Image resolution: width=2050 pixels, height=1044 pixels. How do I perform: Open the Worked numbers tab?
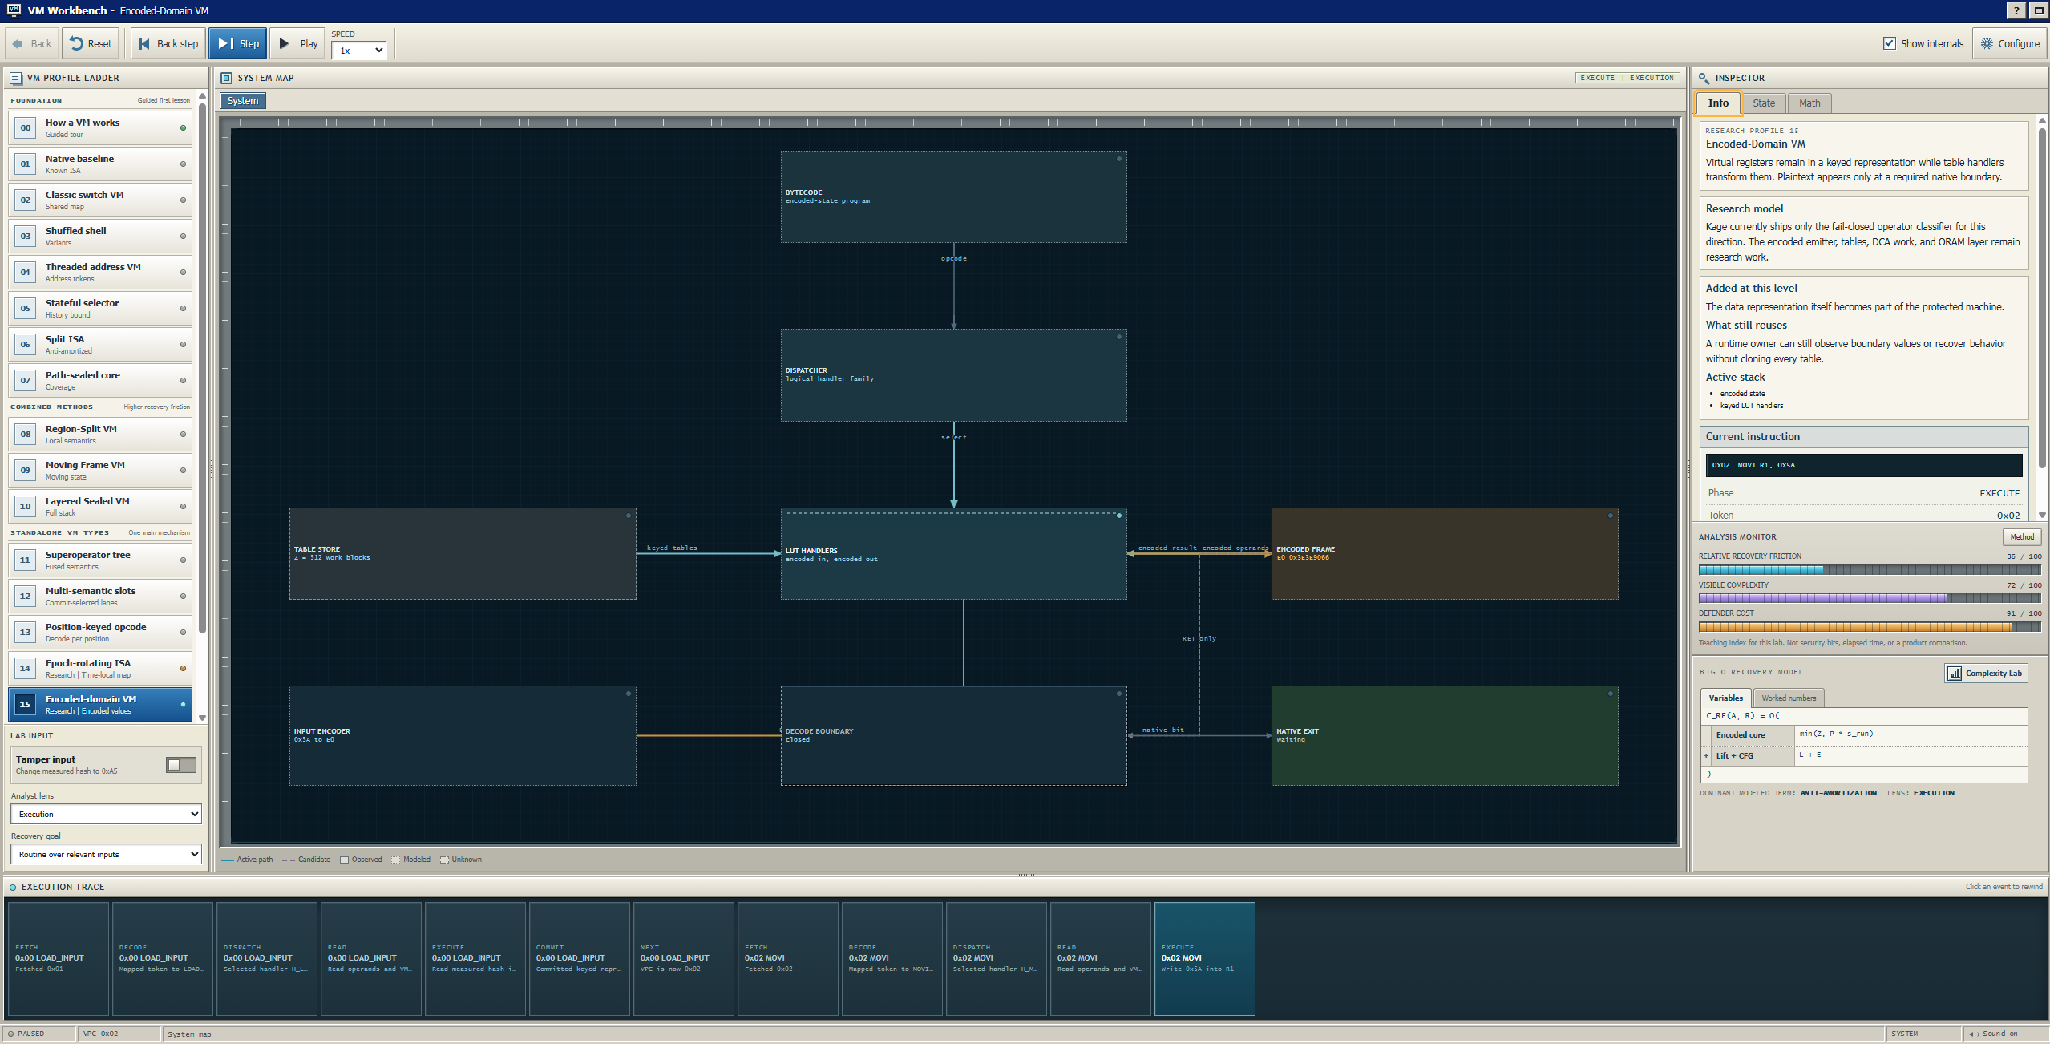point(1789,698)
